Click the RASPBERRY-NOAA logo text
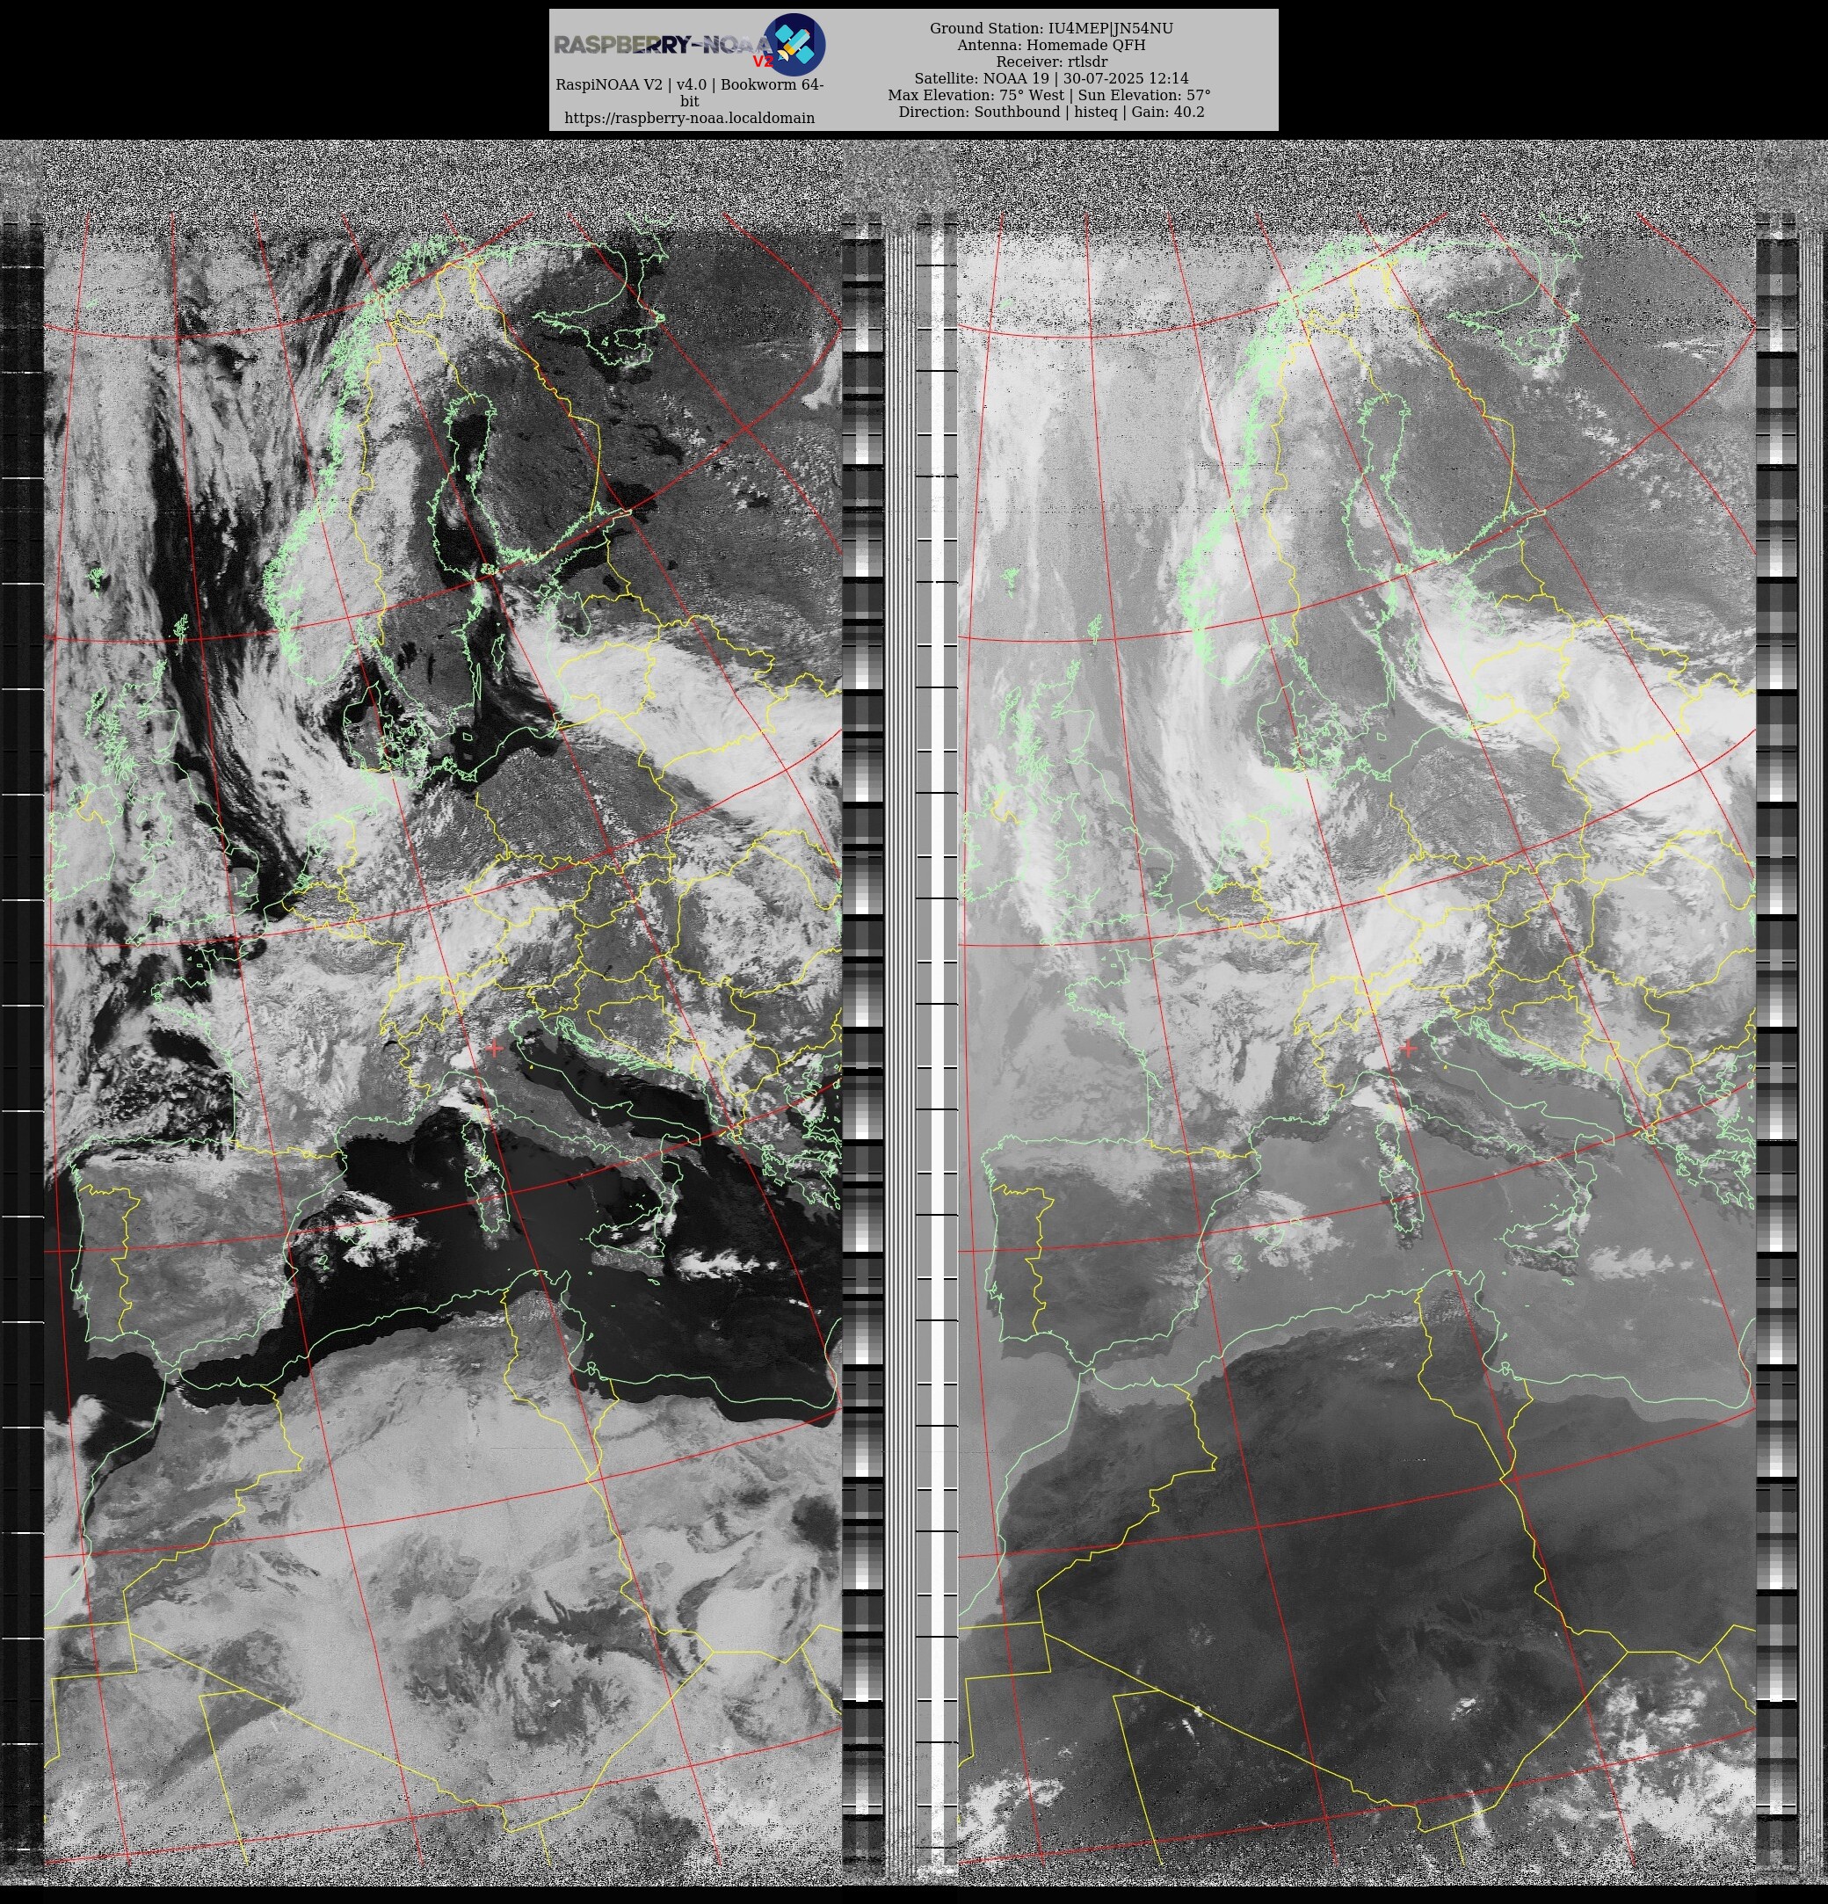 [664, 45]
